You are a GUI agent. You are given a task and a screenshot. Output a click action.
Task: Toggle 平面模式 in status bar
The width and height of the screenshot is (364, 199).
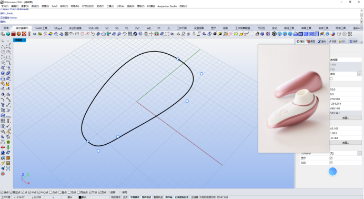coord(135,197)
